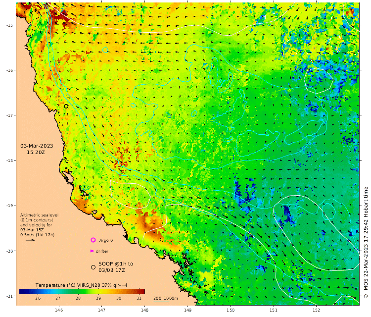Click the black SOOP circle marker near 17S
The height and width of the screenshot is (317, 371).
[x=66, y=106]
